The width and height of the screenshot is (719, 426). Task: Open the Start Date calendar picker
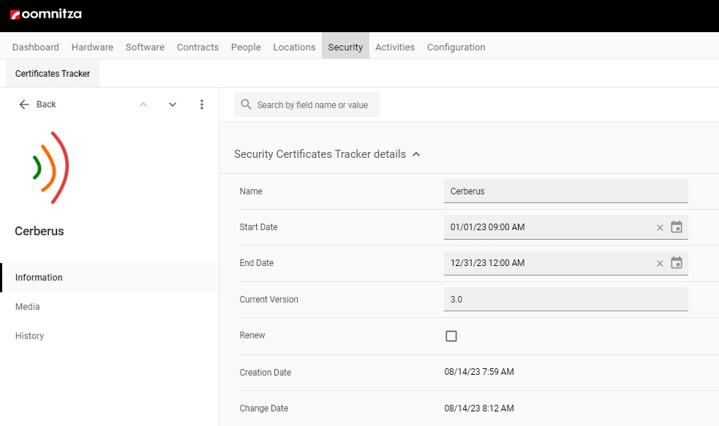click(677, 227)
